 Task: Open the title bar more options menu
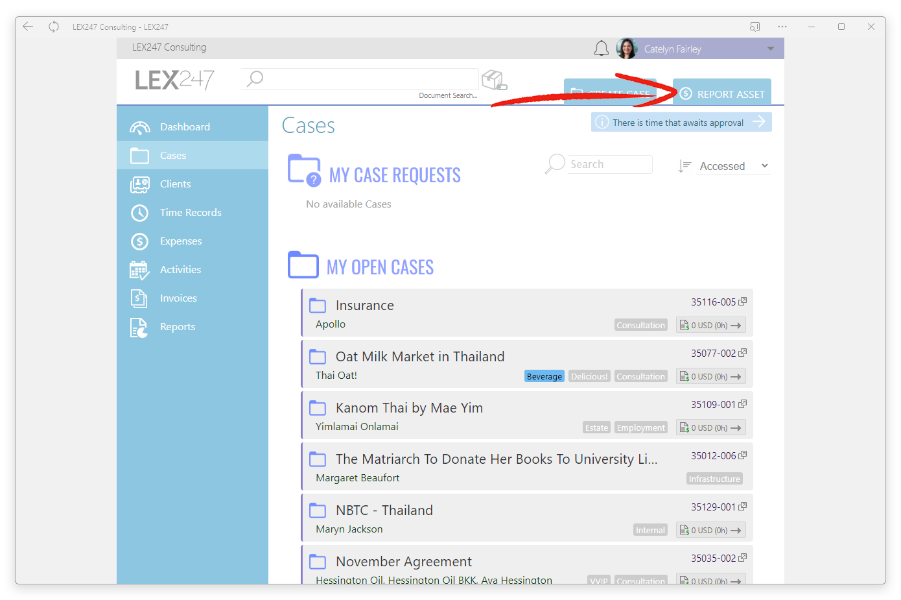782,27
